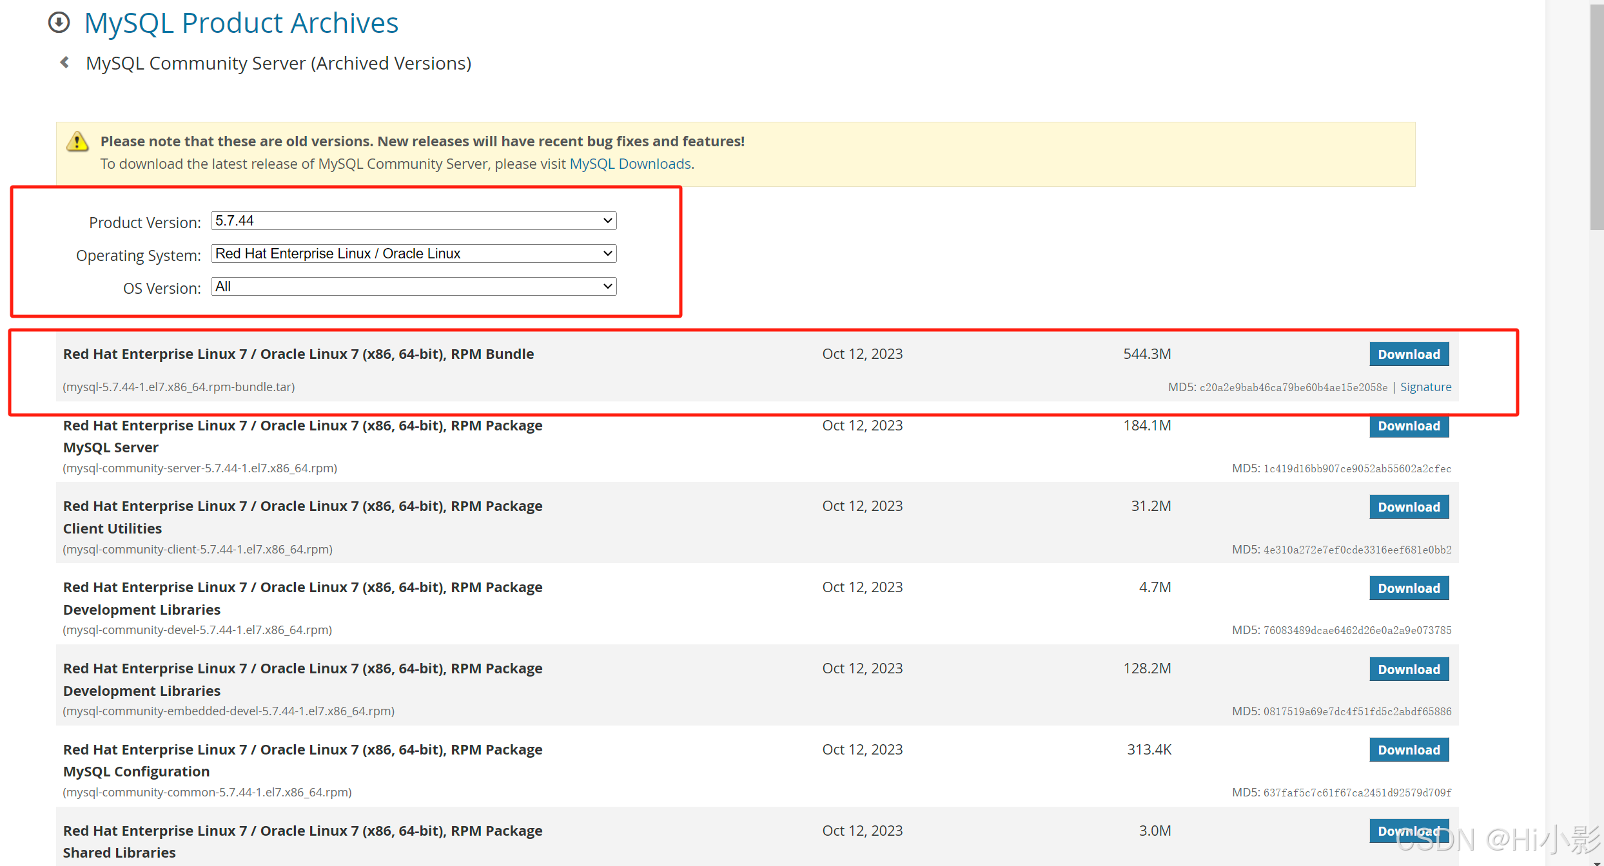This screenshot has height=866, width=1604.
Task: Select filename mysql-5.7.44-1.el7.x86_64.rpm-bundle.tar text
Action: [x=179, y=387]
